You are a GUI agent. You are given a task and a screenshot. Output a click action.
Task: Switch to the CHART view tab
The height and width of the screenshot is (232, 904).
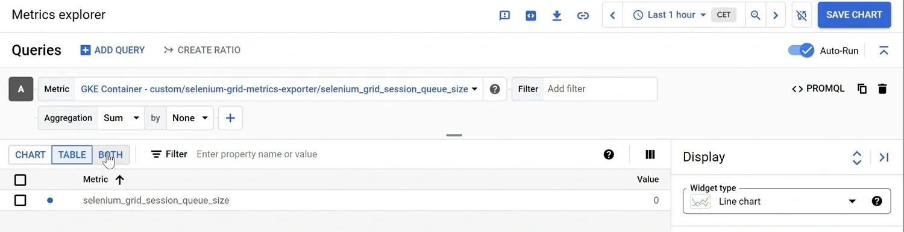click(x=30, y=155)
